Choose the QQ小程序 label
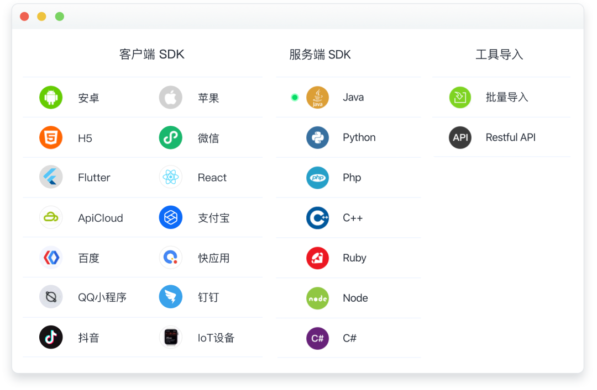Viewport: 597px width, 390px height. point(102,298)
